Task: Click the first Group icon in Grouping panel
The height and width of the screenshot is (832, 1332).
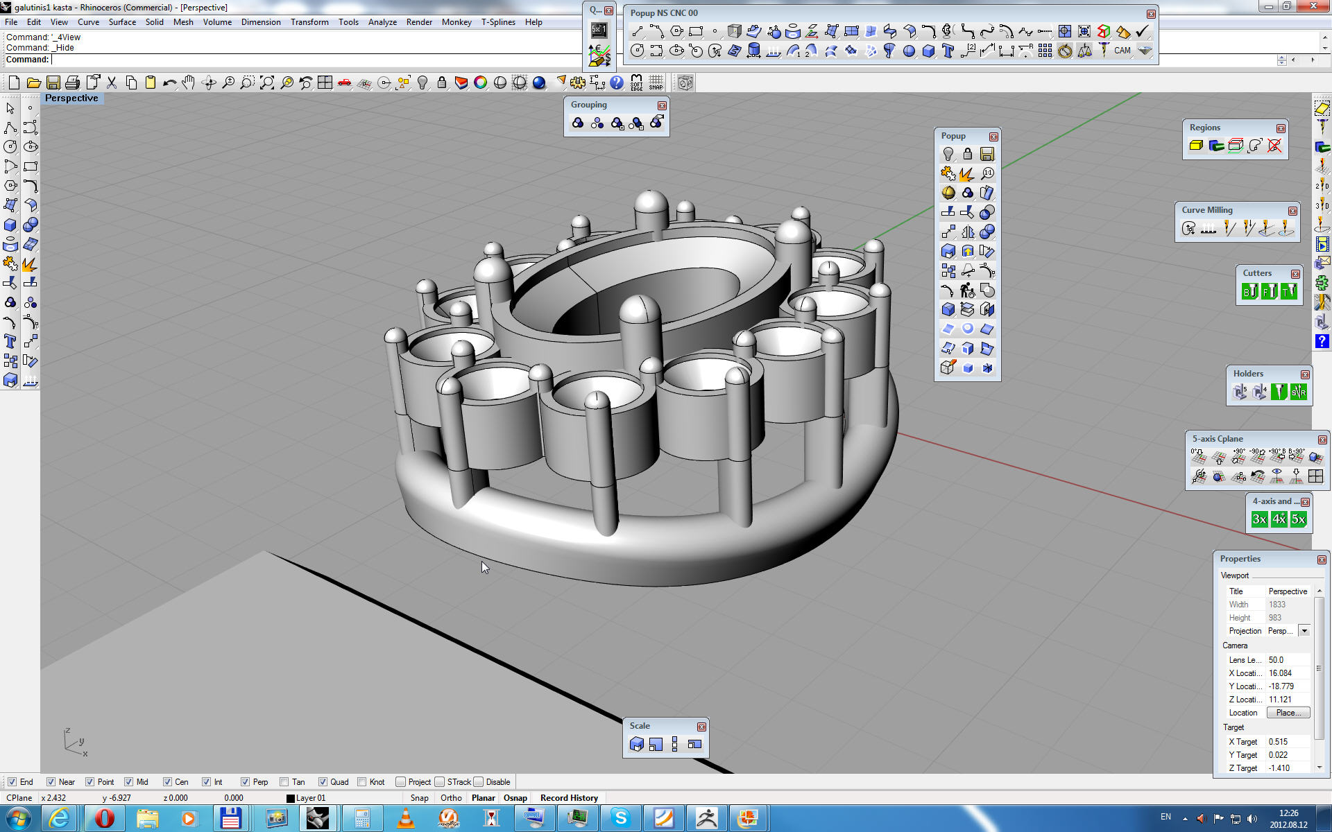Action: pyautogui.click(x=578, y=123)
